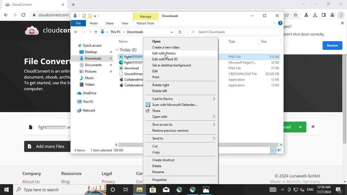The image size is (347, 195).
Task: Open About Us footer link
Action: [x=31, y=182]
